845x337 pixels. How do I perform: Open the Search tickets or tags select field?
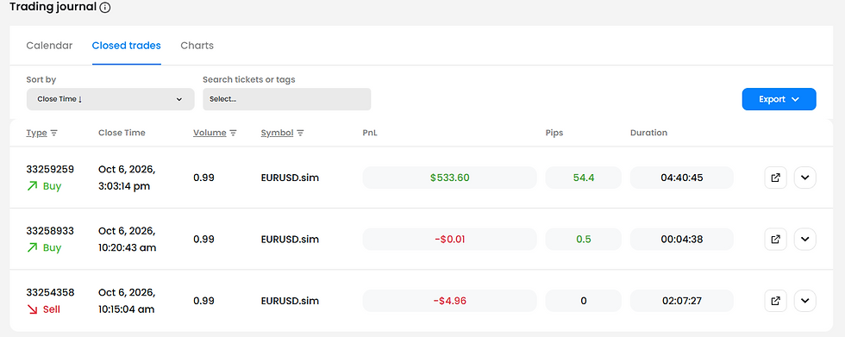[286, 99]
